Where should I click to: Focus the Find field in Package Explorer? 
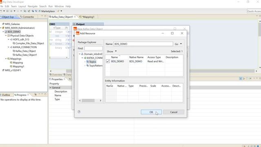(x=93, y=48)
